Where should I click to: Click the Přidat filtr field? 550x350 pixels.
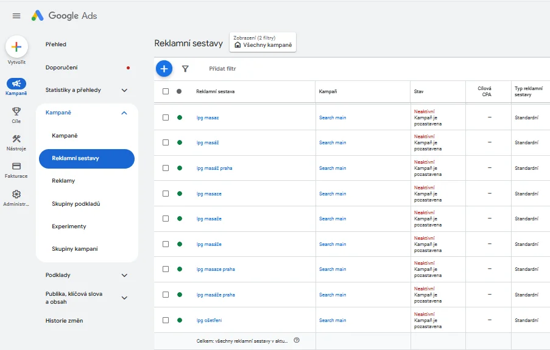pyautogui.click(x=222, y=69)
